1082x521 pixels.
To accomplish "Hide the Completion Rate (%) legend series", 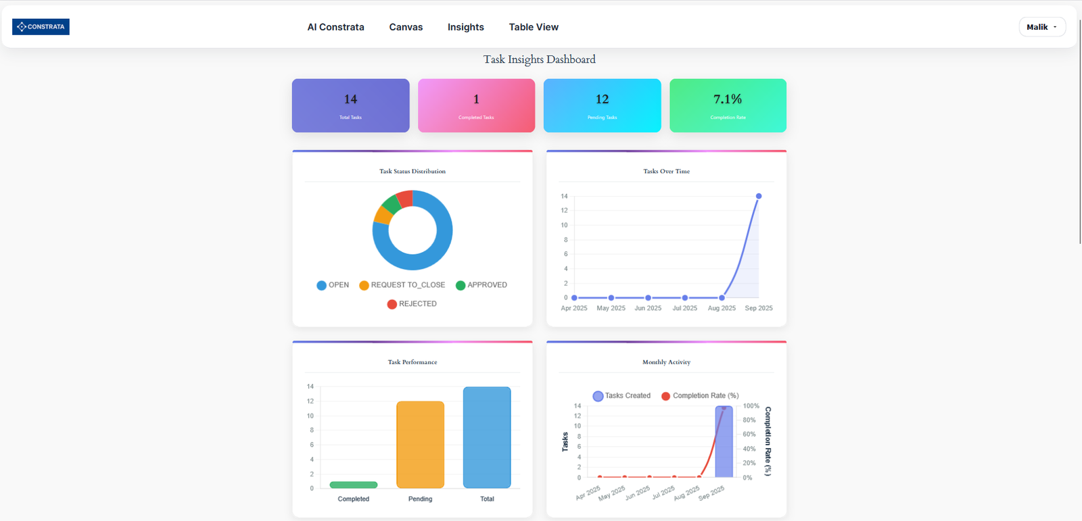I will pyautogui.click(x=700, y=396).
